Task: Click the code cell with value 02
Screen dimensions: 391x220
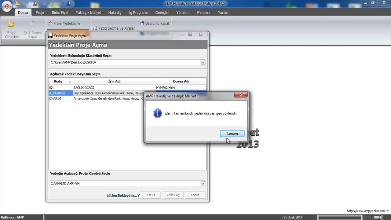Action: 61,88
